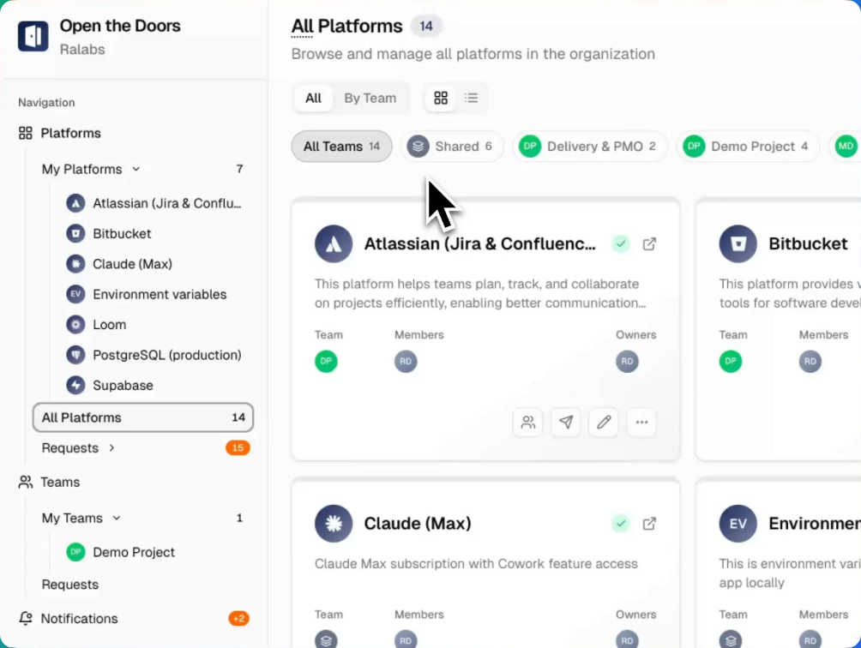Click the EV icon beside Environment variables
Viewport: 861px width, 648px height.
[x=75, y=295]
